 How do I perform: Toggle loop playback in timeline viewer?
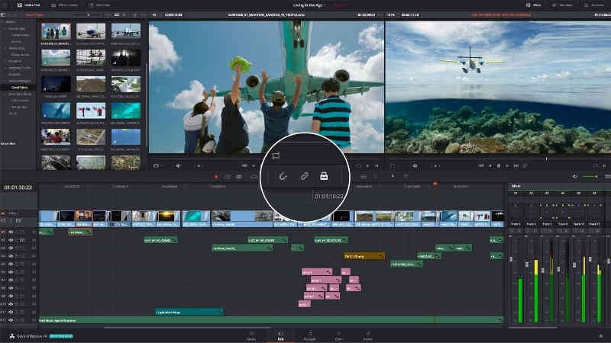(x=525, y=165)
